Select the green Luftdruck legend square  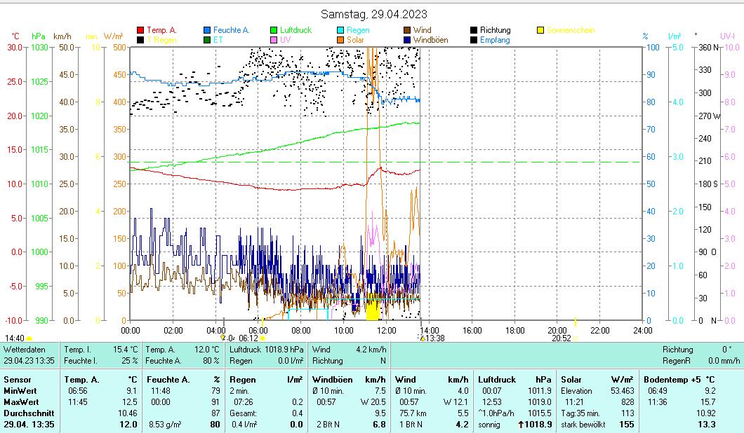click(x=274, y=30)
